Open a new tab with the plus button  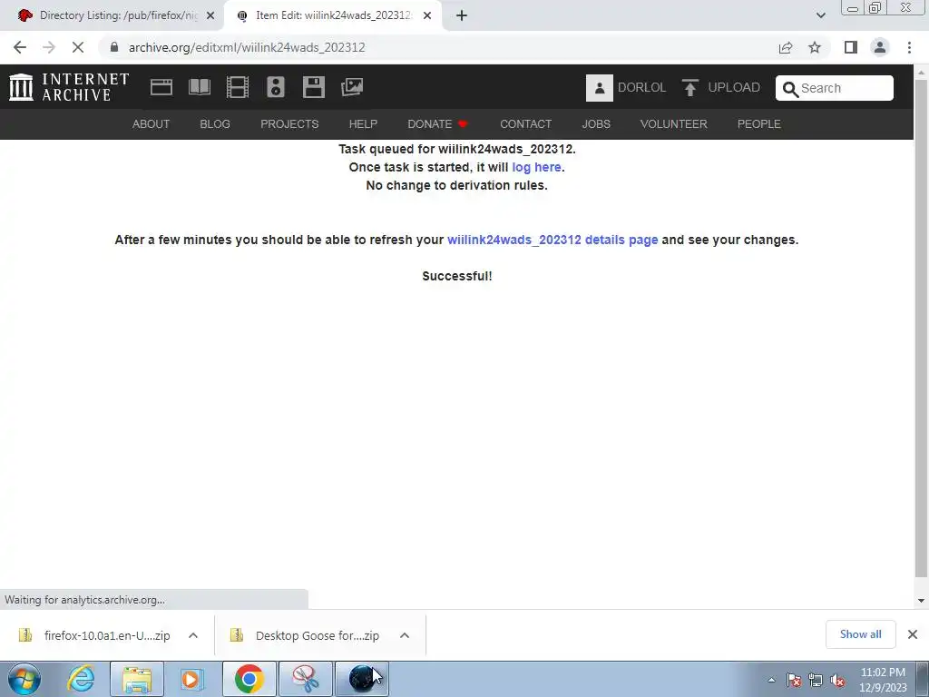click(x=462, y=16)
